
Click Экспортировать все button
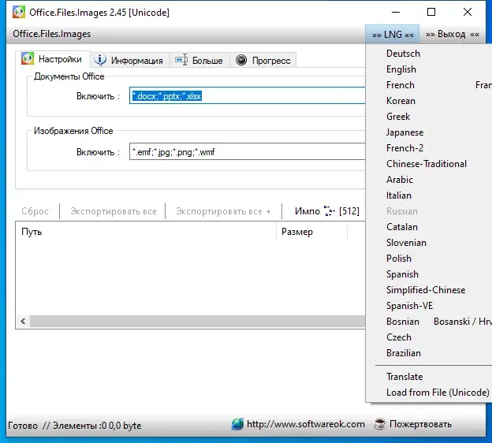click(x=114, y=211)
